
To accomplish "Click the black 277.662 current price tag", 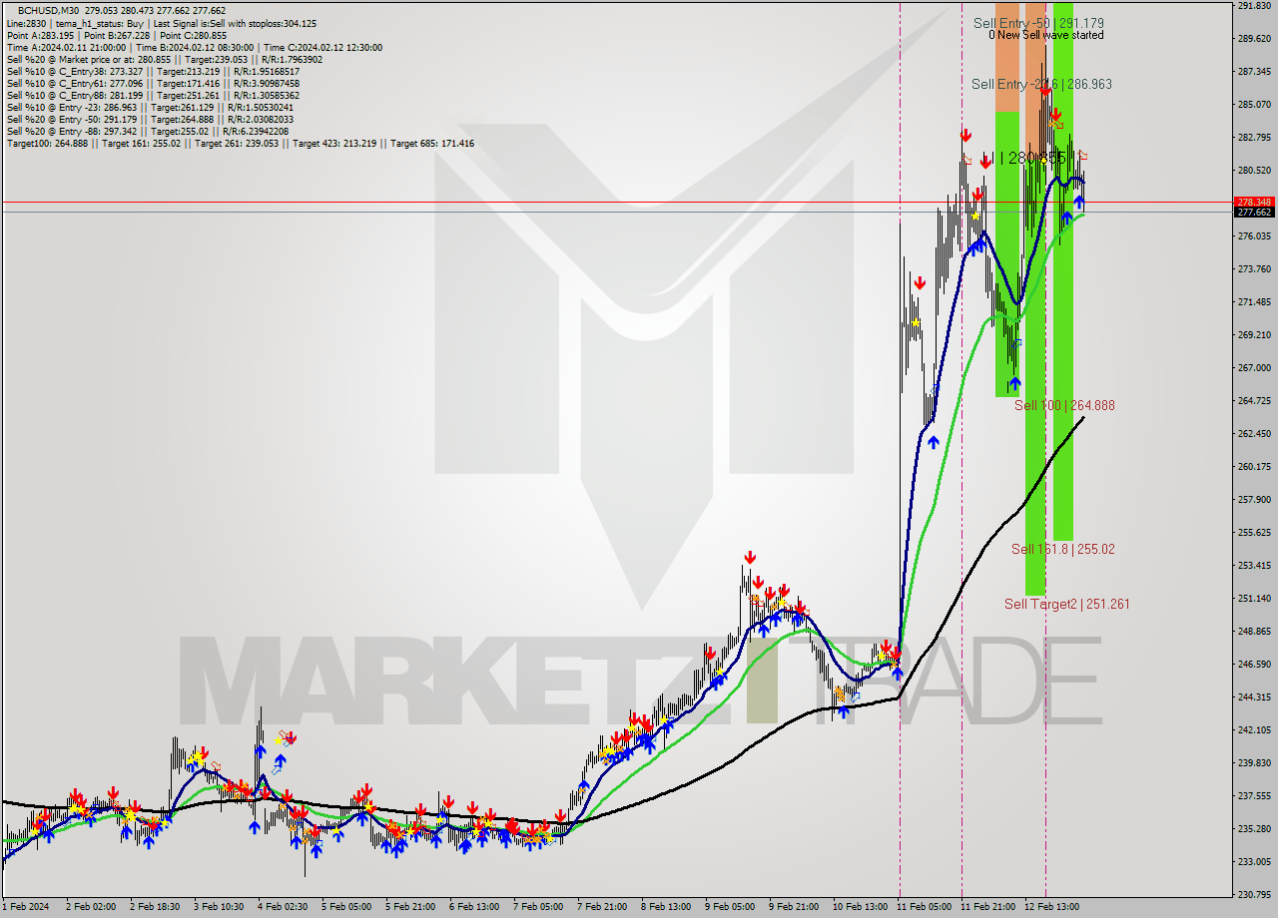I will [x=1254, y=212].
